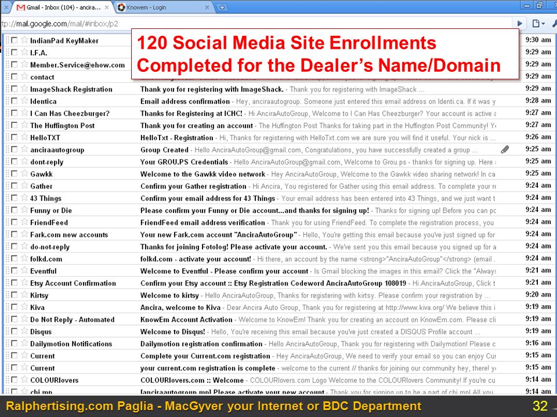Open Confirm your Gather registration email

[x=193, y=186]
